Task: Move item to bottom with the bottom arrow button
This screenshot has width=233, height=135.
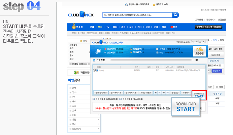Action: [168, 93]
